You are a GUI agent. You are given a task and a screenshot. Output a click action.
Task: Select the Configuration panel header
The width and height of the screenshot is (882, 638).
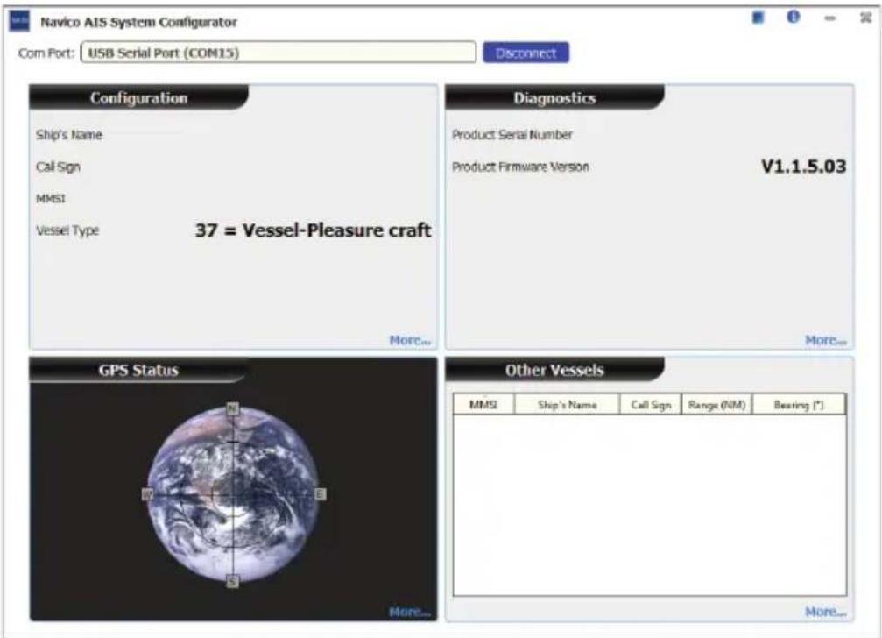(139, 98)
